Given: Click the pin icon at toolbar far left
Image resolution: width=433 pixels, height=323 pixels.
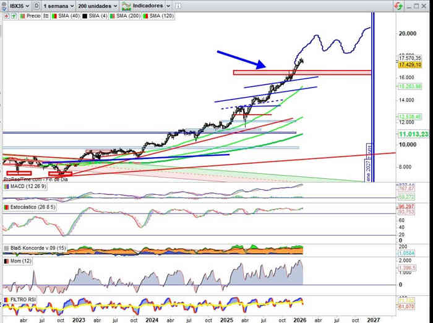Looking at the screenshot, I should tap(3, 5).
